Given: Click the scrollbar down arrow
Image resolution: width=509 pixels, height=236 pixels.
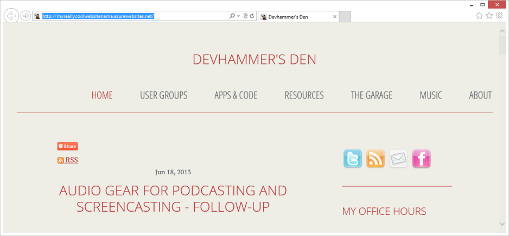Looking at the screenshot, I should coord(502,224).
